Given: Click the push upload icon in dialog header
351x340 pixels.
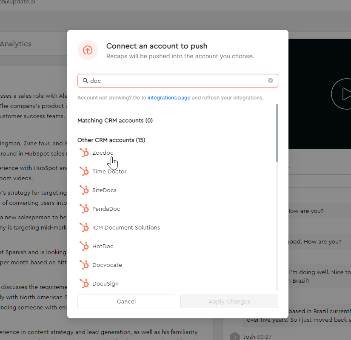Looking at the screenshot, I should click(x=88, y=50).
